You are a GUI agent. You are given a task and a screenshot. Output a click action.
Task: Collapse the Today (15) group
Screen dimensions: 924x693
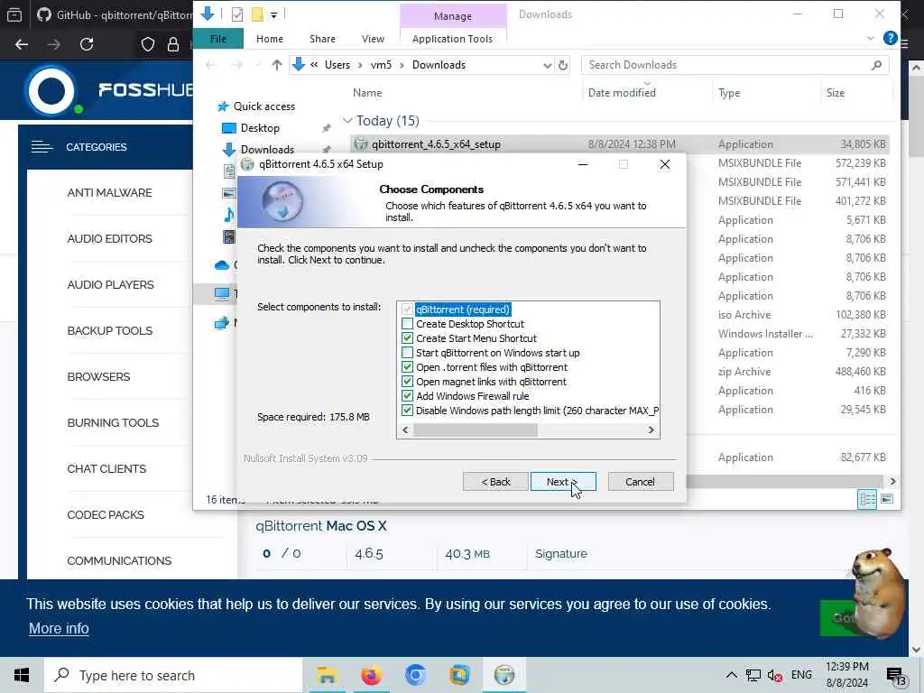click(347, 121)
